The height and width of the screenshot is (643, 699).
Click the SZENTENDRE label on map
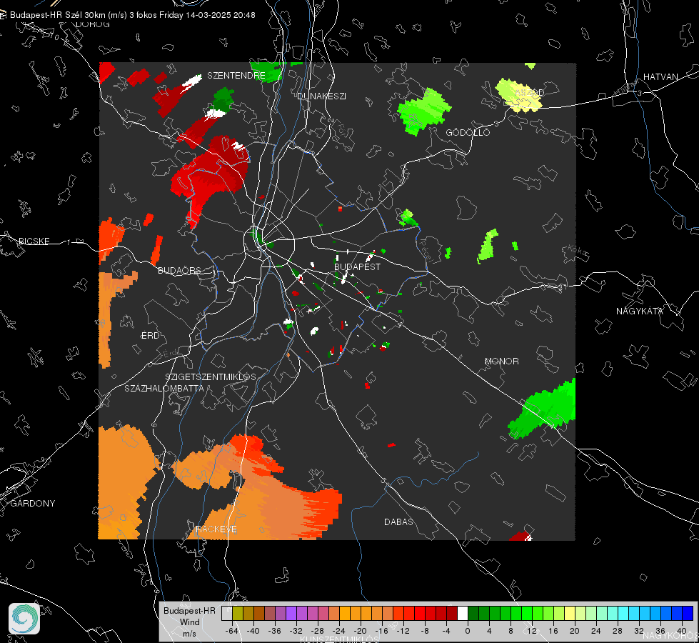[x=236, y=76]
